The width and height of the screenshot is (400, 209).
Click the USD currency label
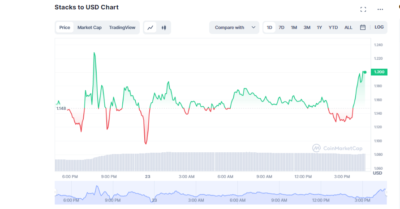point(378,173)
